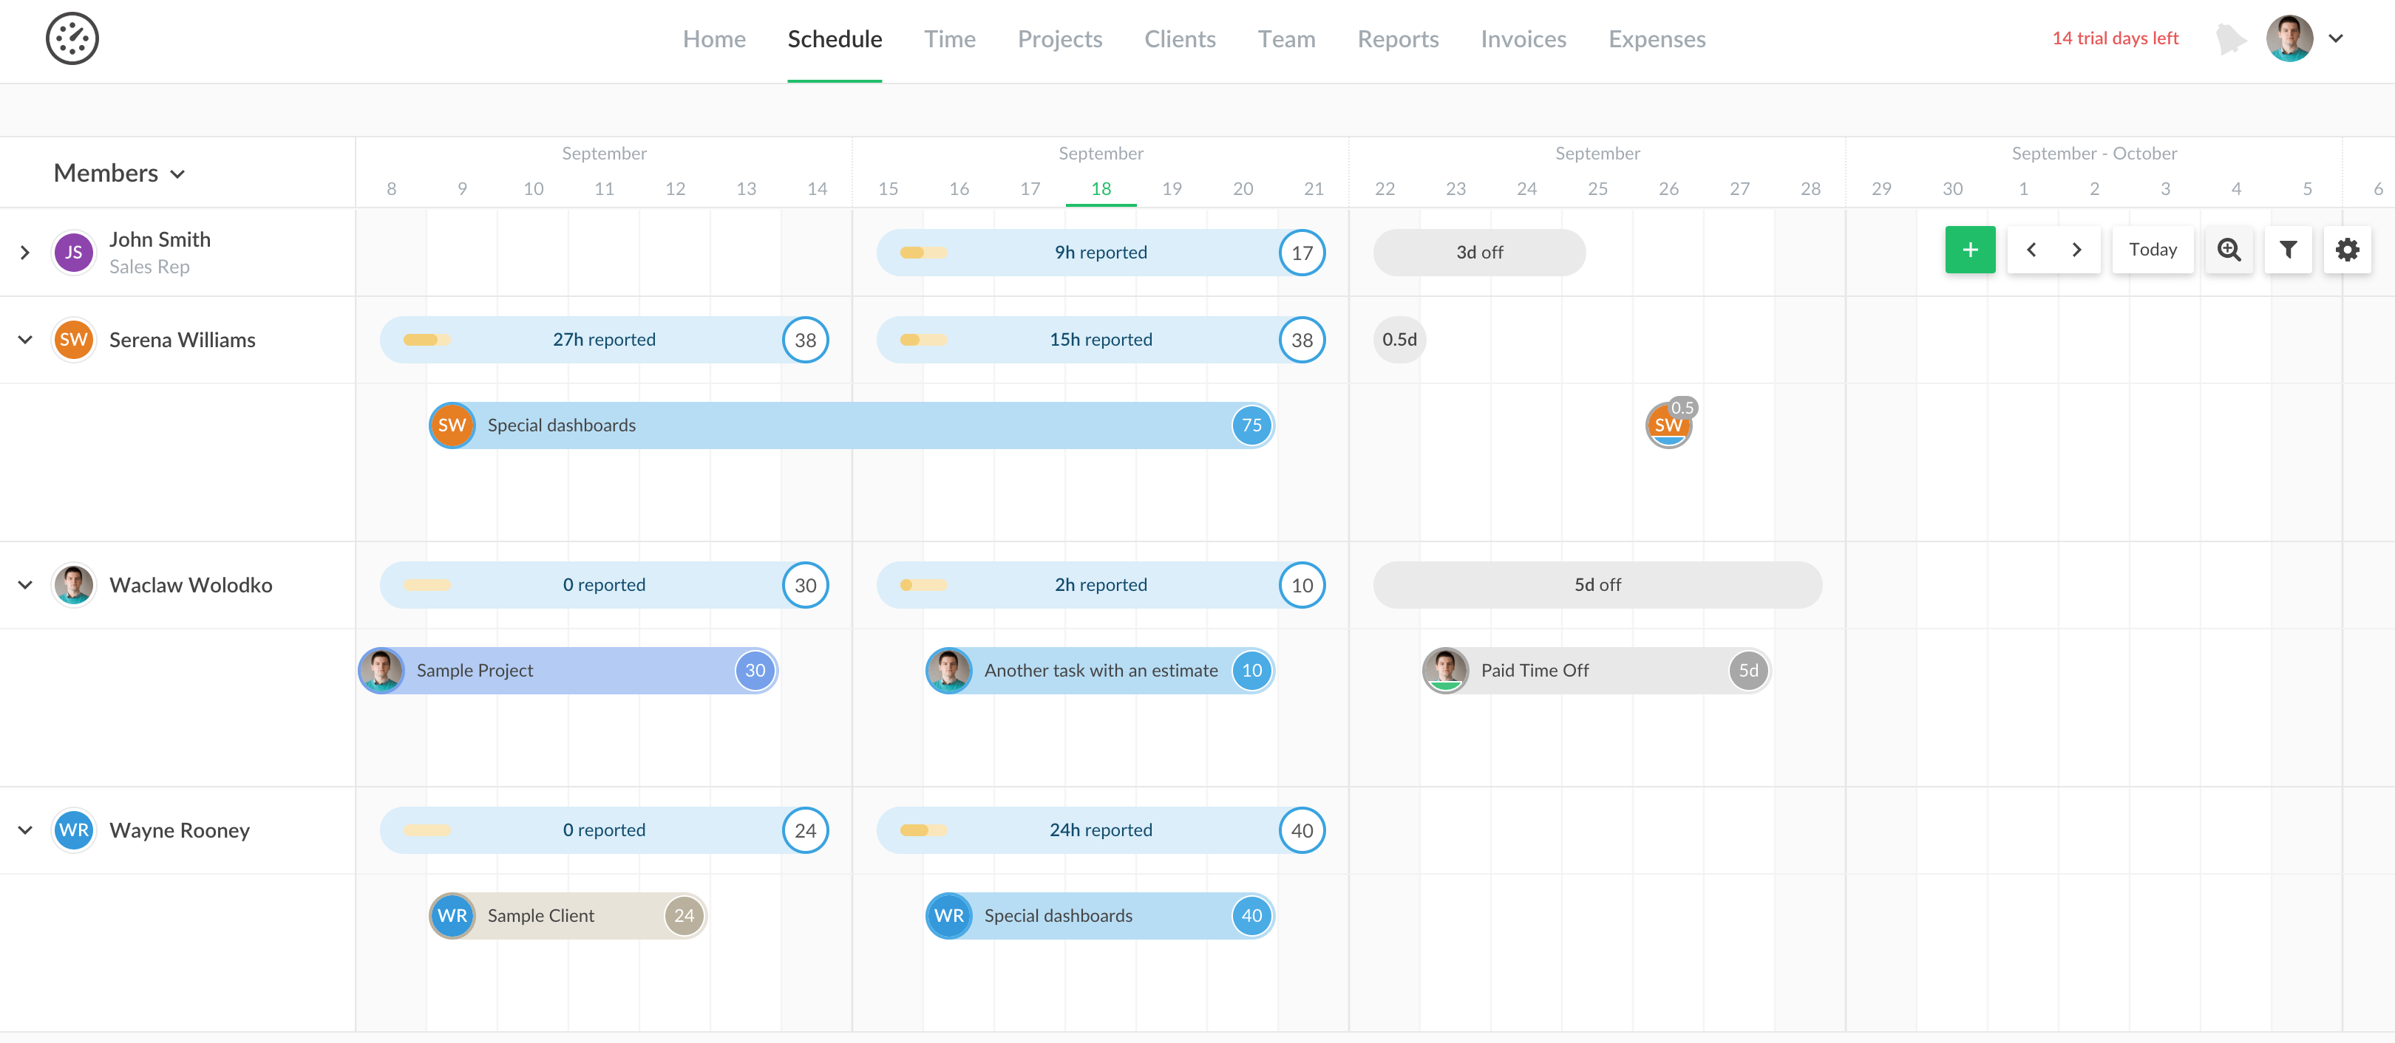Click the notifications bell icon
Screen dimensions: 2395x1043
[2230, 39]
